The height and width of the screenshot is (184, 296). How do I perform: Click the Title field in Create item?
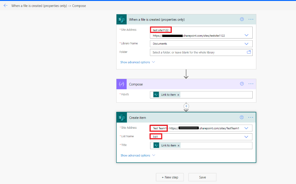pos(201,145)
